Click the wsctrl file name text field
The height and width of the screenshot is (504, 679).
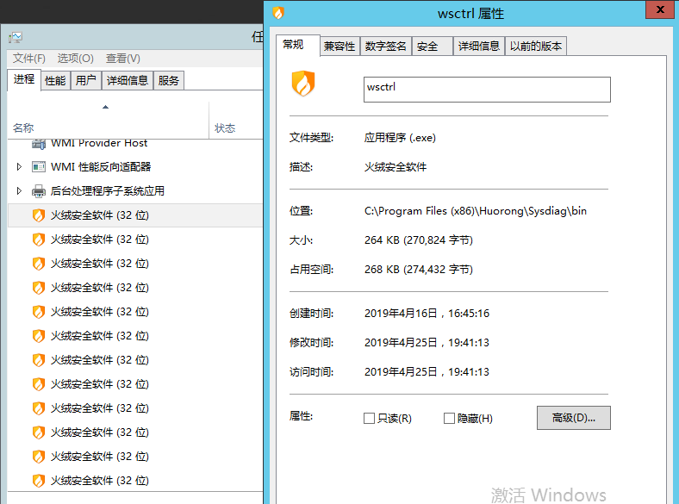pyautogui.click(x=487, y=90)
